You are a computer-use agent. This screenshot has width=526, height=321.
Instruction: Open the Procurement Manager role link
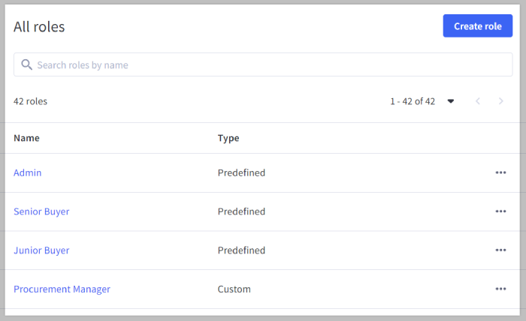[62, 289]
